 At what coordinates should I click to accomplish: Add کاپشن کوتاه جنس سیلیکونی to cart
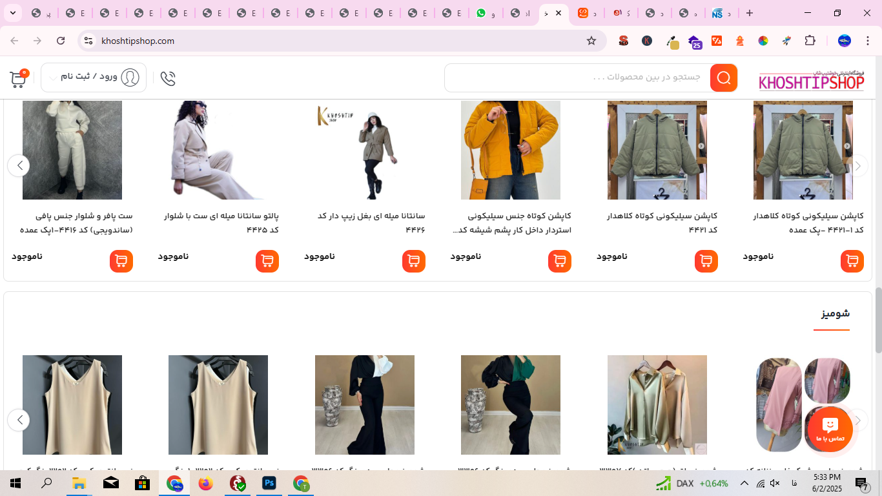tap(560, 261)
